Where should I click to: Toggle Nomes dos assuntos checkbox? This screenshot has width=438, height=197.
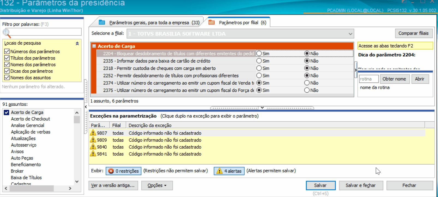7,77
